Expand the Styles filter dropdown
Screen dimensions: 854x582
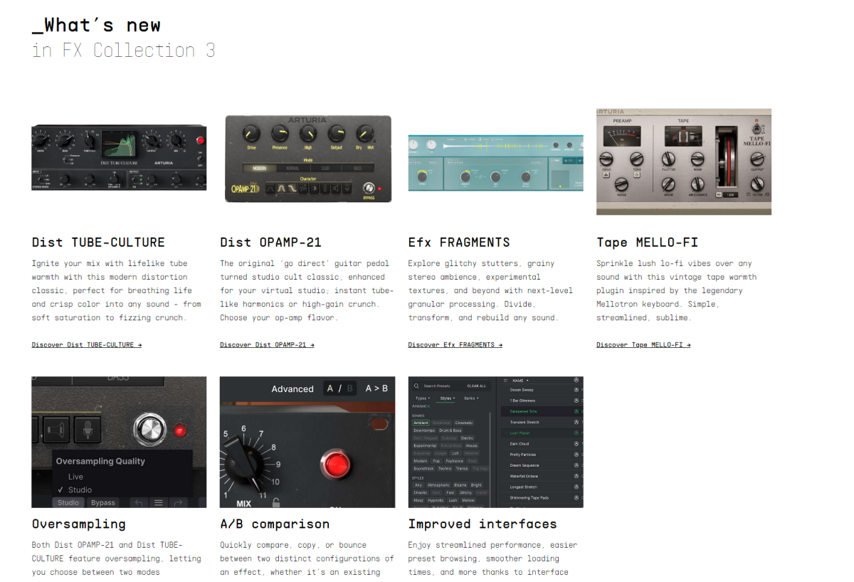tap(447, 398)
